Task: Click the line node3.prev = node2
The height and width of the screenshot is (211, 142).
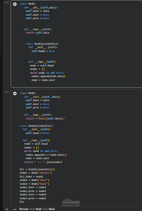Action: (x=33, y=198)
